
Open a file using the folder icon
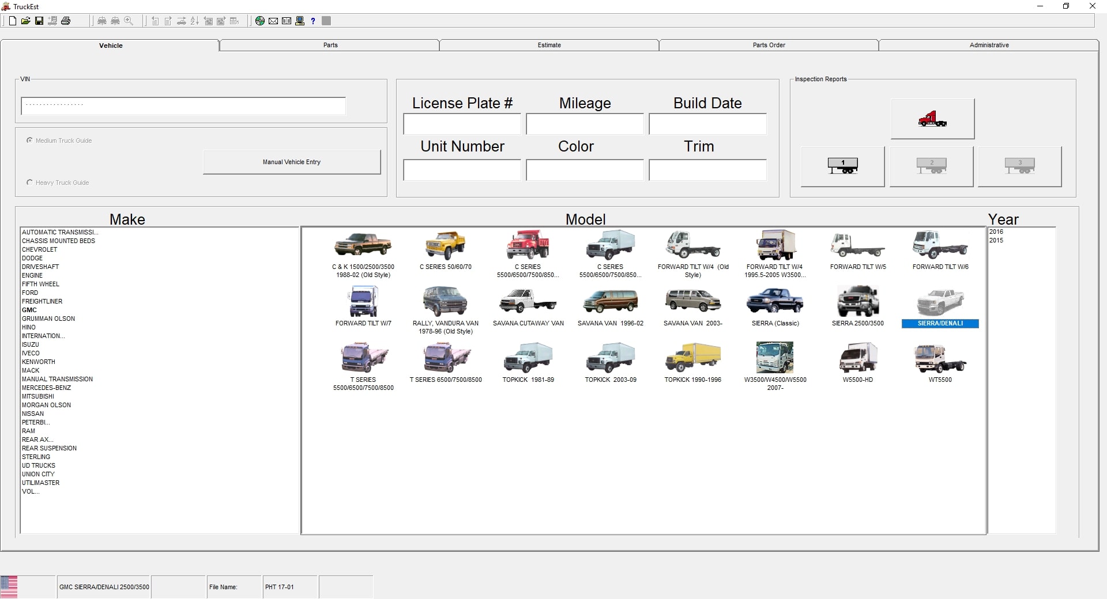click(26, 21)
